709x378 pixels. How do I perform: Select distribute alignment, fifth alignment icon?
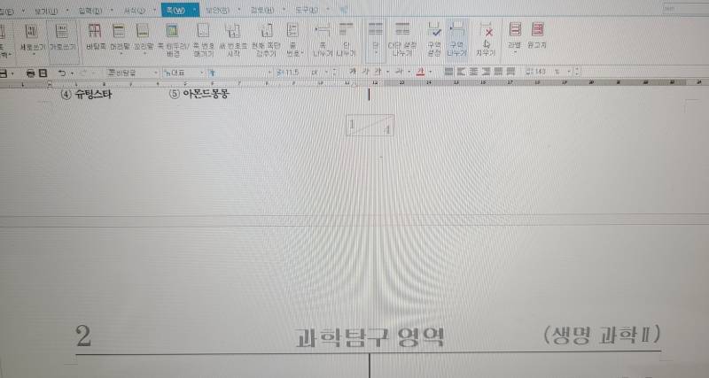click(x=498, y=72)
